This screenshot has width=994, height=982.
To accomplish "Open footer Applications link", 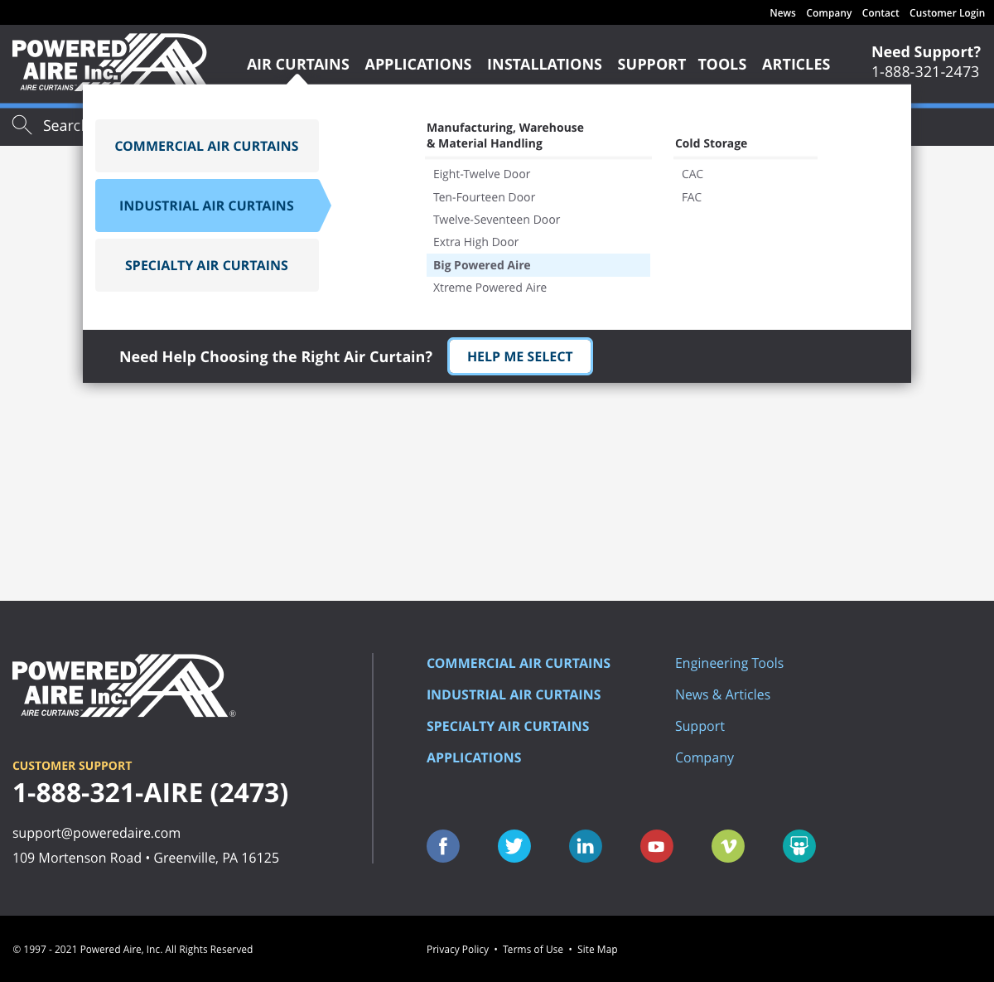I will (474, 757).
